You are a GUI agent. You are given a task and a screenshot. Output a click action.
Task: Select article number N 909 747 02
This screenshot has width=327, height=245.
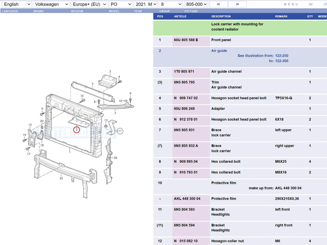(186, 98)
